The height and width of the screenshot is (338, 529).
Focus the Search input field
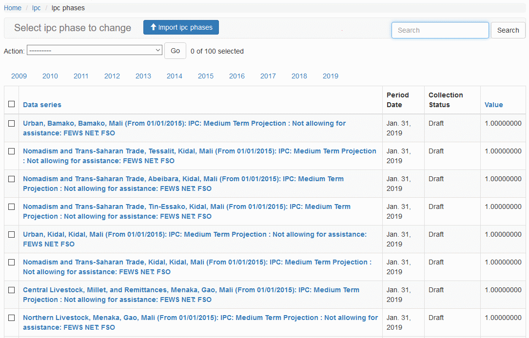440,30
